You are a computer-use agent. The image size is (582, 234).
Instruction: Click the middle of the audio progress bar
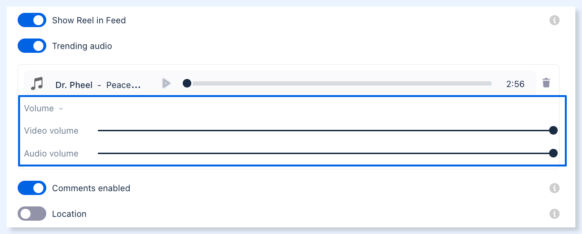[339, 83]
